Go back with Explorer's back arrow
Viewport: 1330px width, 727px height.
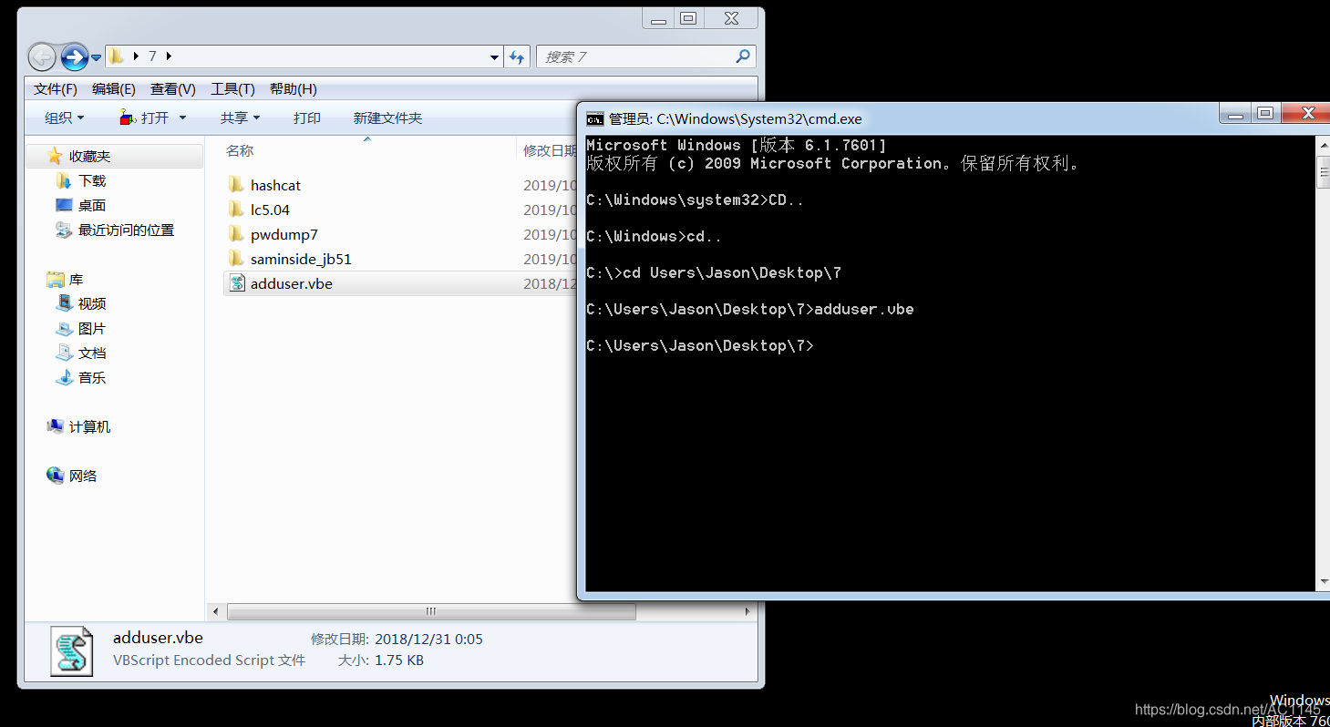[x=42, y=56]
